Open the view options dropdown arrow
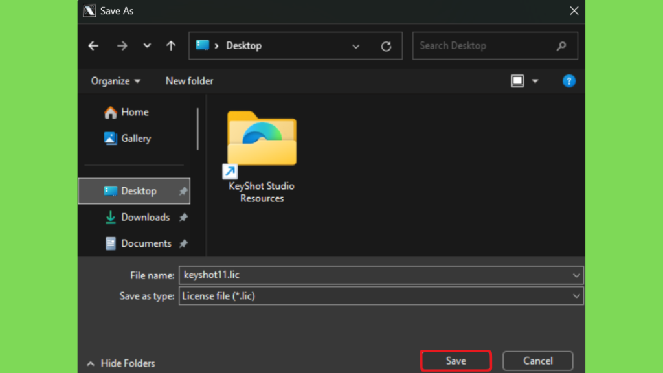The height and width of the screenshot is (373, 663). pyautogui.click(x=535, y=81)
